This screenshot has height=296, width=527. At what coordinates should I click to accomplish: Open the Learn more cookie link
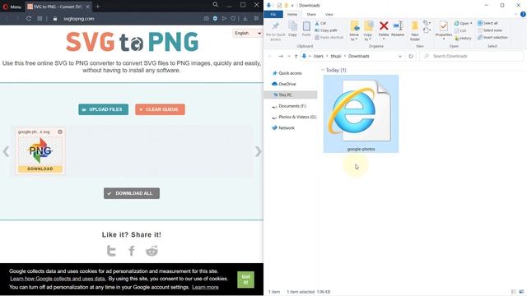point(205,287)
